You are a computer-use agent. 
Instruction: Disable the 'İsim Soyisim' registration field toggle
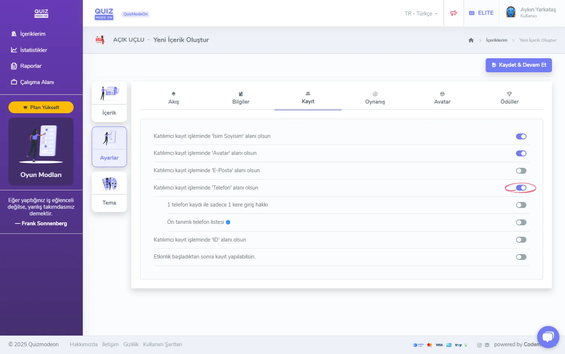[x=521, y=136]
